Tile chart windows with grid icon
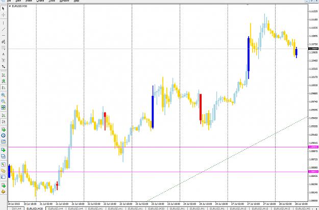319x210 pixels. [x=3, y=108]
